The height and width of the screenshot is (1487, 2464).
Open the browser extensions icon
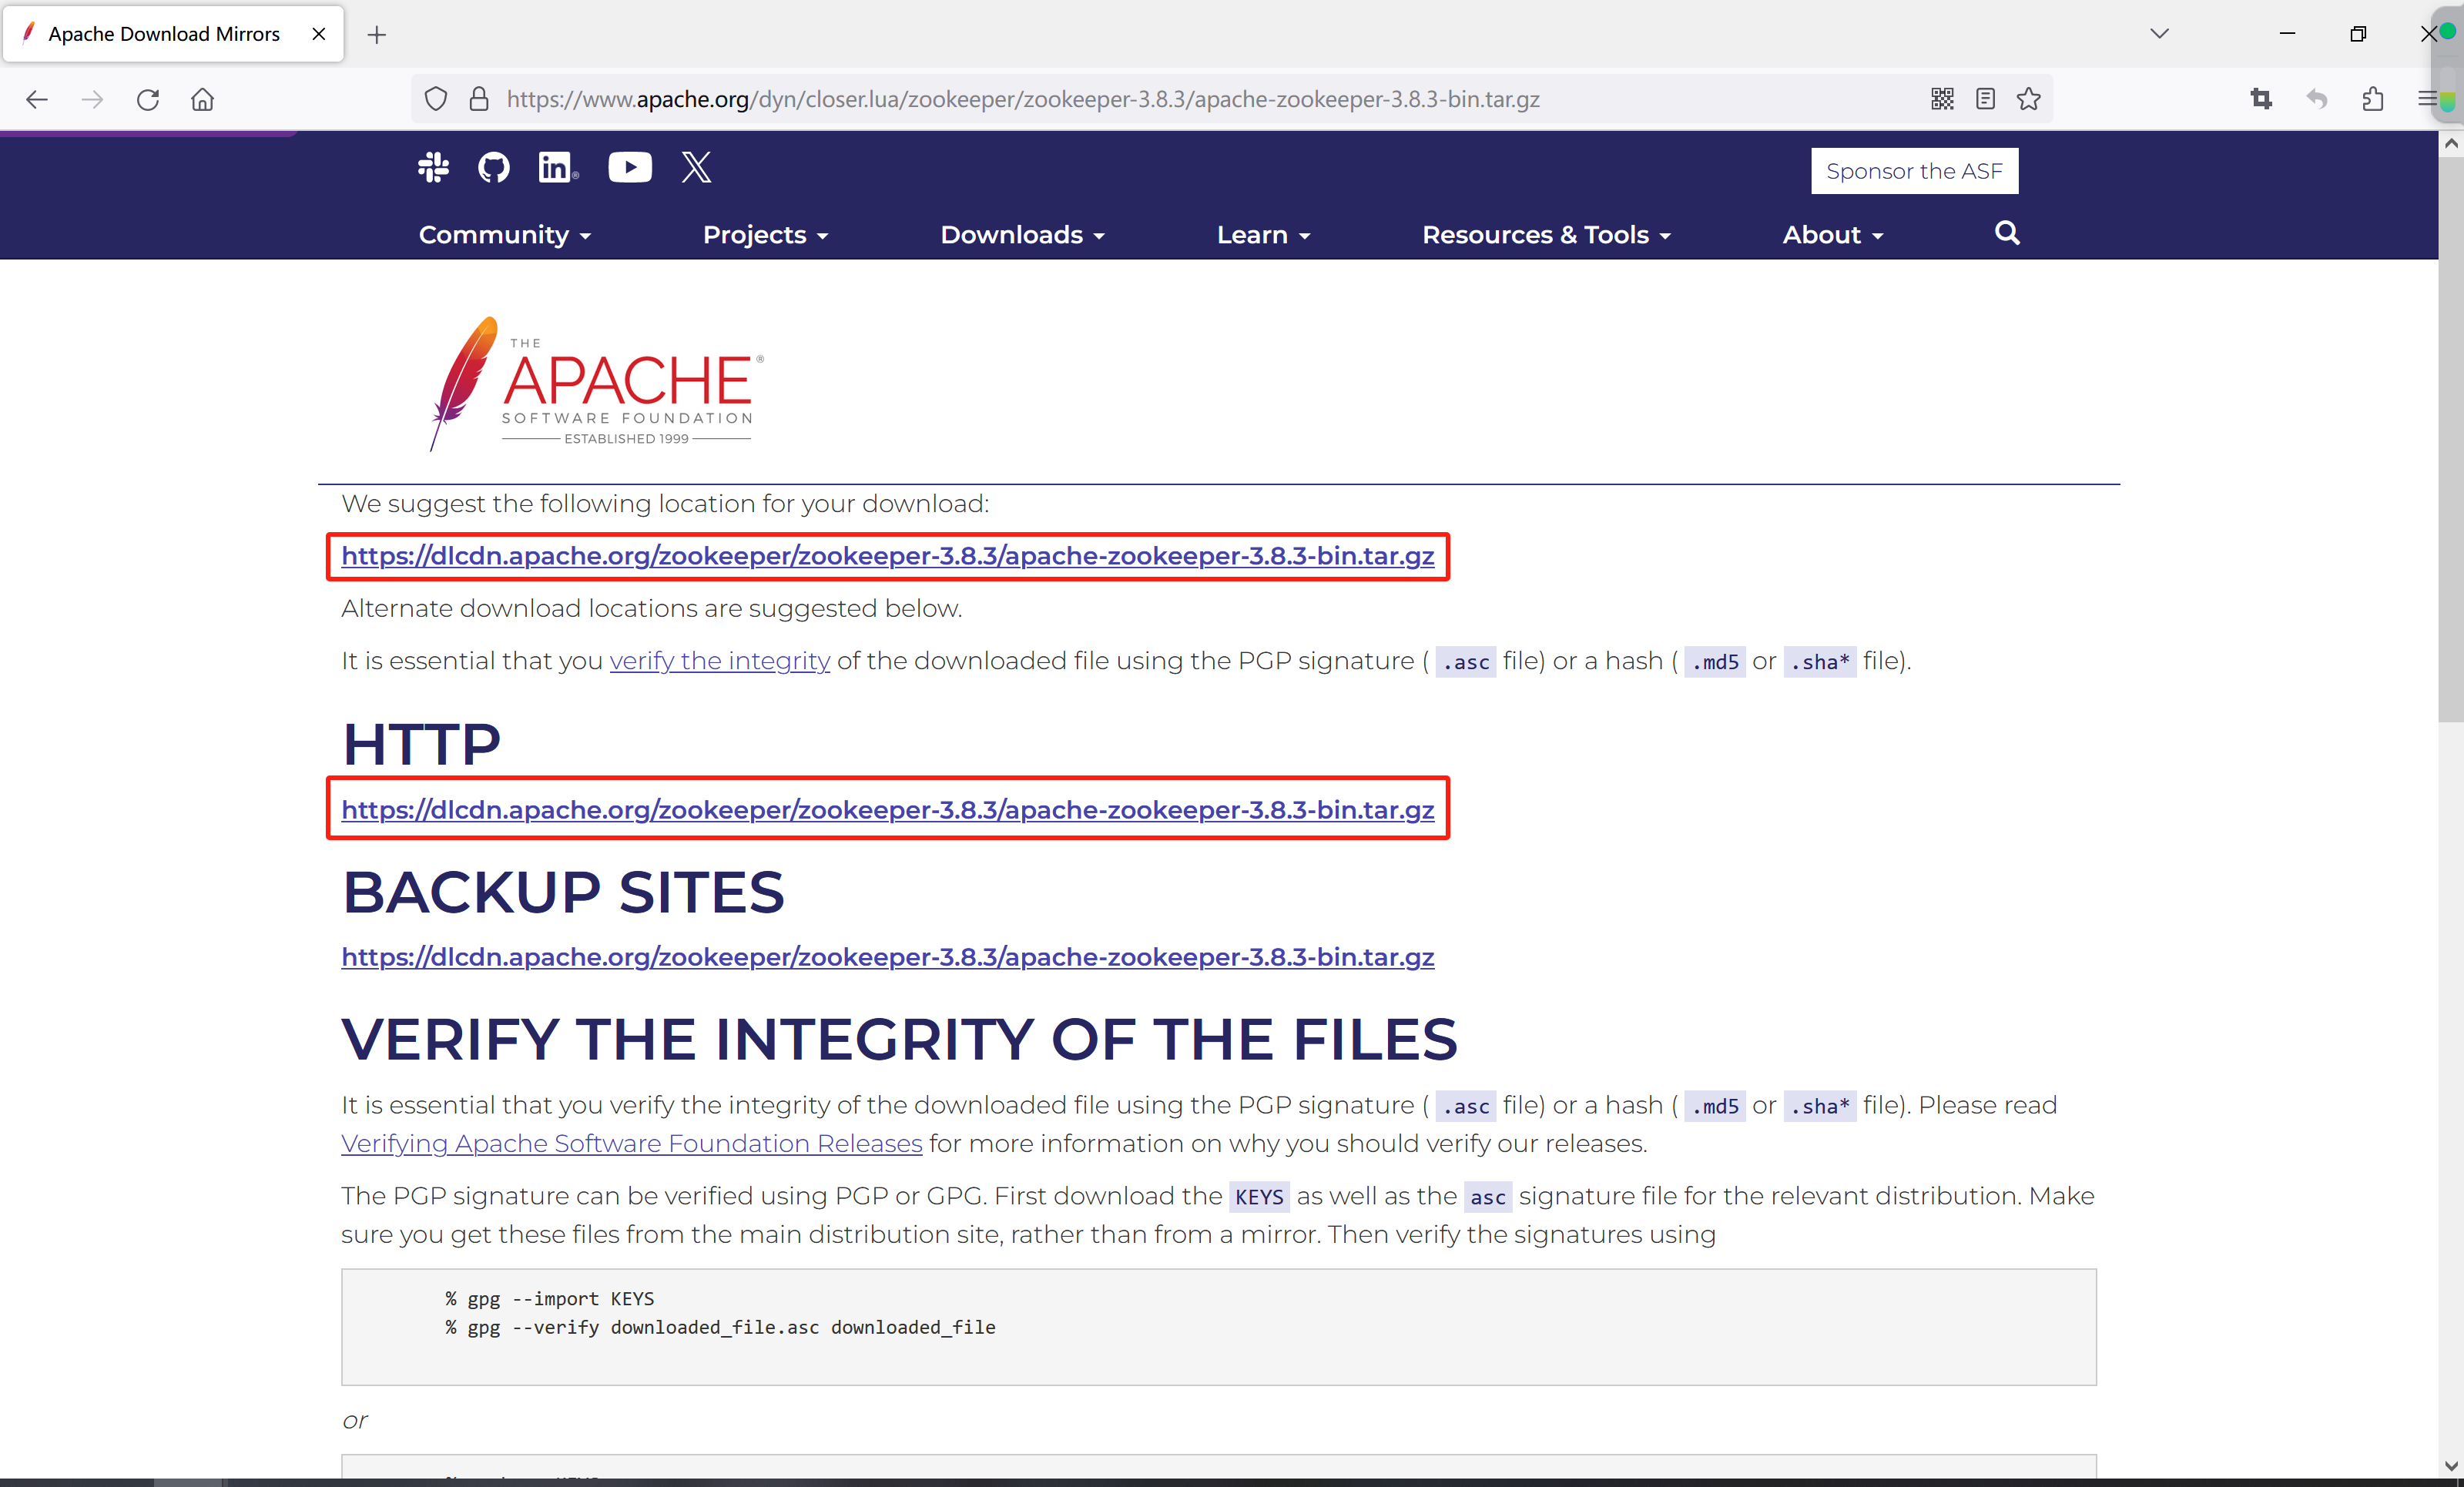coord(2373,99)
